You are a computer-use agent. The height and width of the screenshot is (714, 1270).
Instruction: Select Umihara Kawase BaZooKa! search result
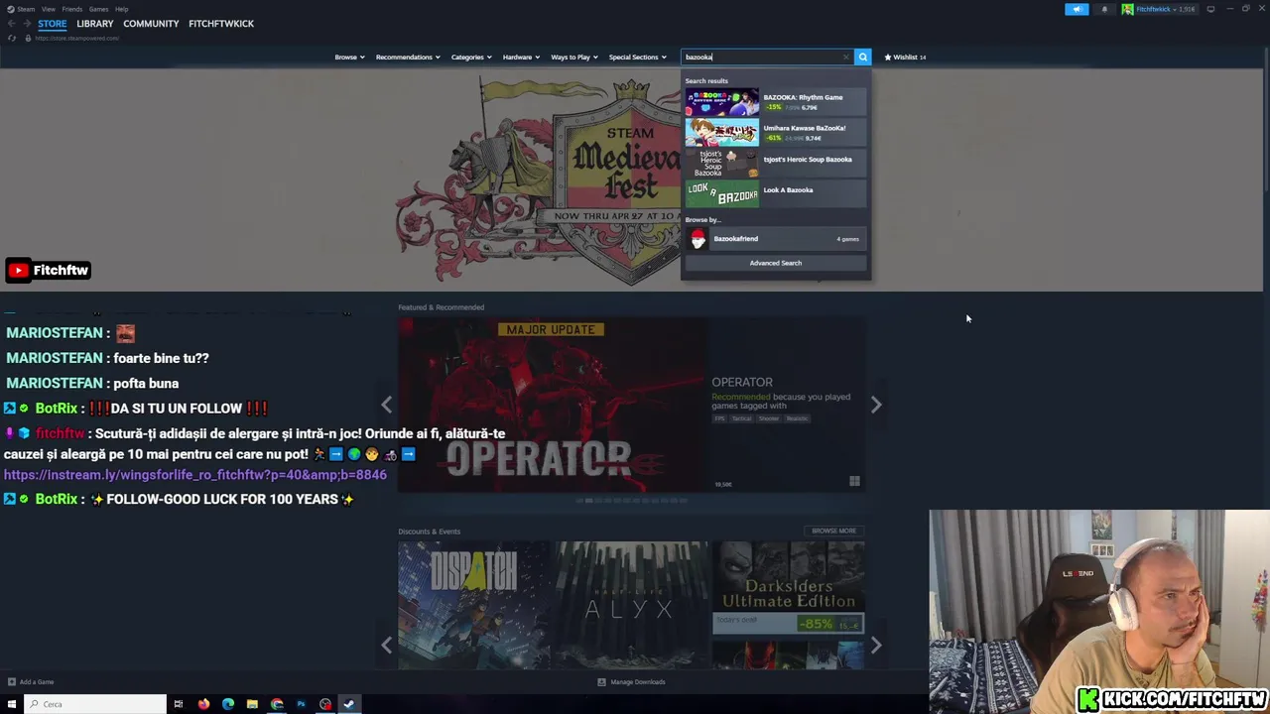tap(775, 132)
